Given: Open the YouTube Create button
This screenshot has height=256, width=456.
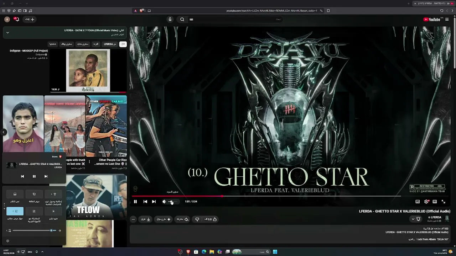Looking at the screenshot, I should coord(30,19).
